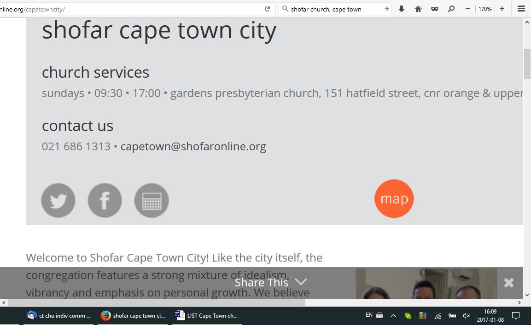531x325 pixels.
Task: Click the 'contact us' heading
Action: pos(77,126)
